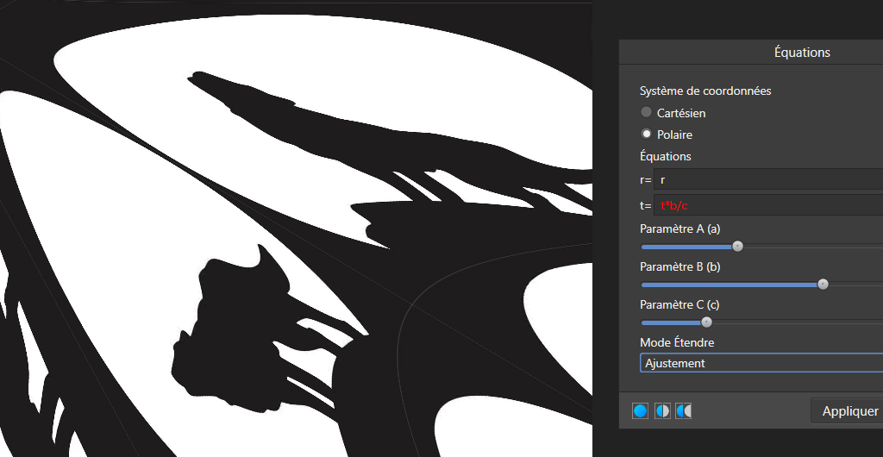This screenshot has width=883, height=457.
Task: Click the Paramètre B (b) label
Action: (680, 266)
